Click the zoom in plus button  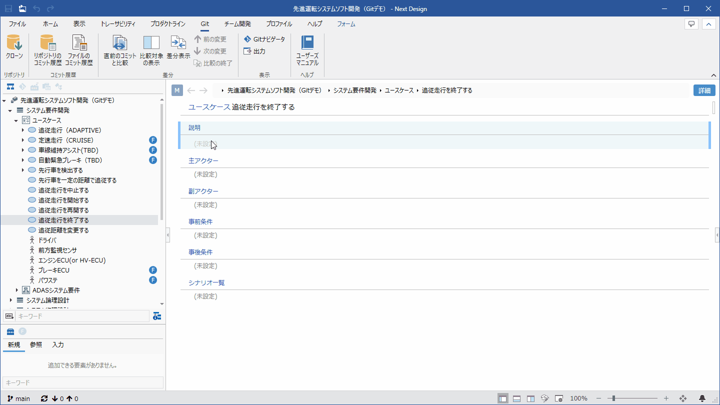point(666,398)
